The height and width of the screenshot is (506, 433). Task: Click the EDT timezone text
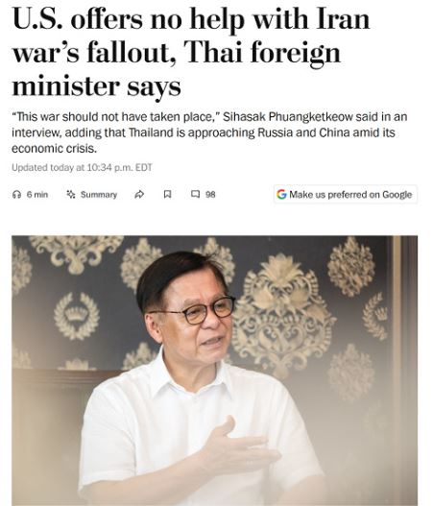pyautogui.click(x=144, y=168)
